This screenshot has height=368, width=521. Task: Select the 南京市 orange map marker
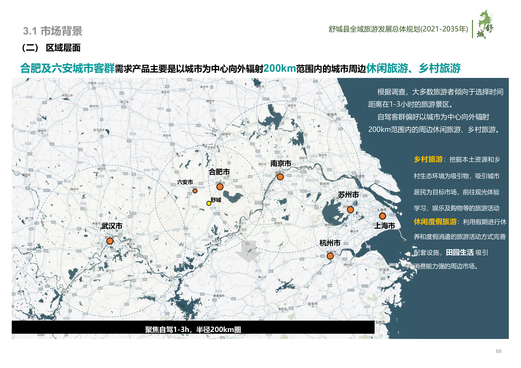coord(280,177)
